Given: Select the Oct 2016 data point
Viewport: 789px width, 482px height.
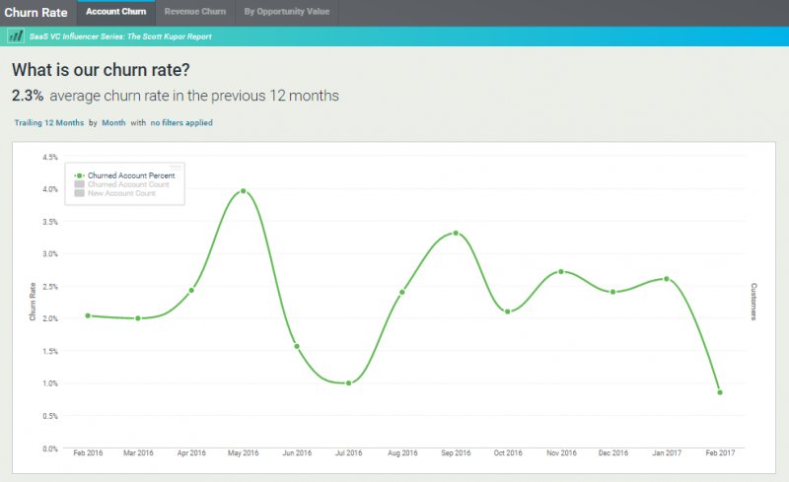Looking at the screenshot, I should pos(508,311).
